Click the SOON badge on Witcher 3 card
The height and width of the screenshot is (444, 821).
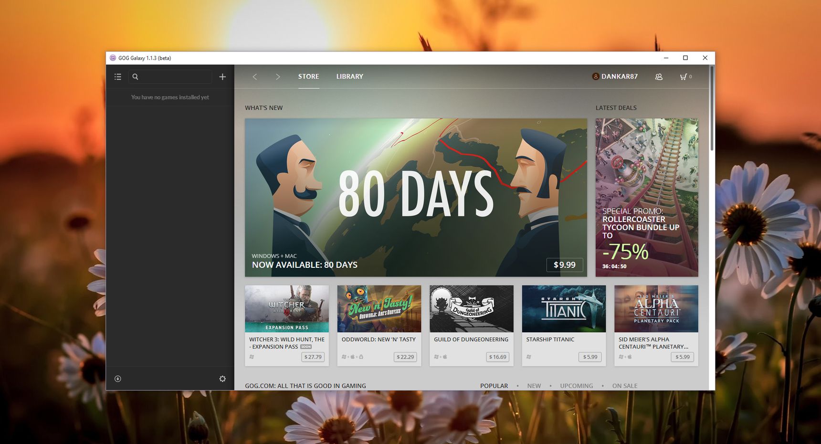pyautogui.click(x=306, y=347)
